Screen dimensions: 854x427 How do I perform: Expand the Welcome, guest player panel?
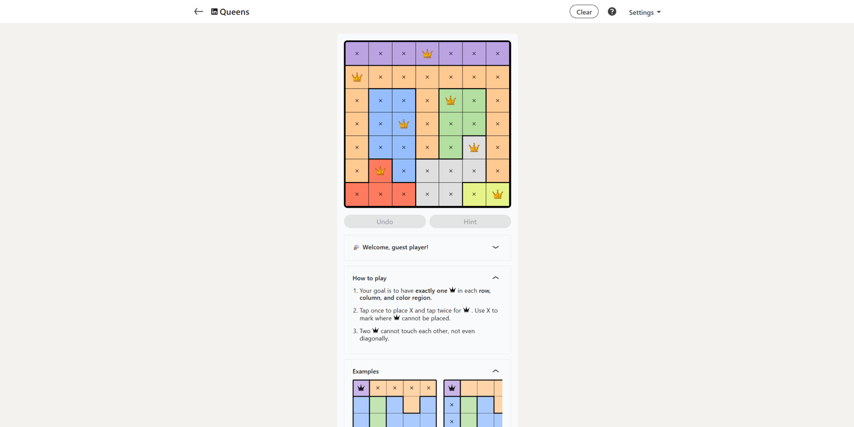pos(495,247)
